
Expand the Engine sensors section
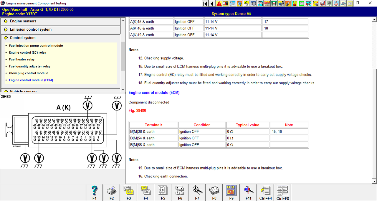[60, 21]
